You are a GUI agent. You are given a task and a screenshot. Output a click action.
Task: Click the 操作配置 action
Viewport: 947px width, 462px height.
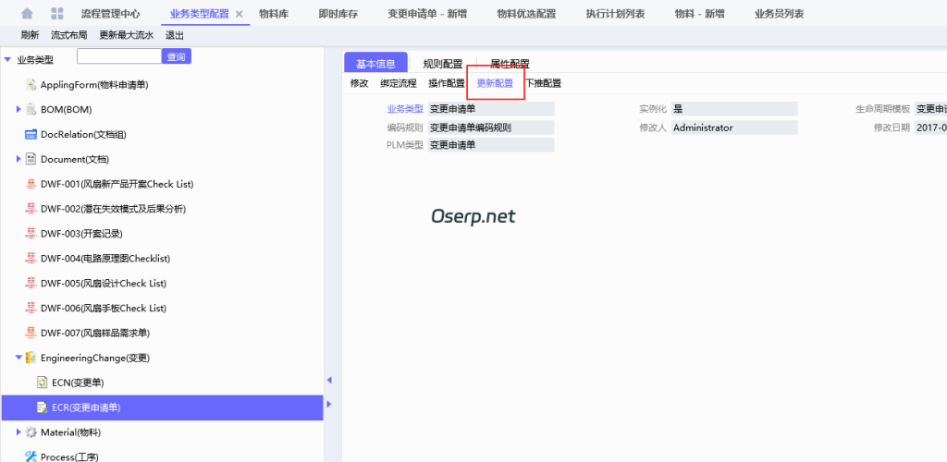(x=447, y=83)
